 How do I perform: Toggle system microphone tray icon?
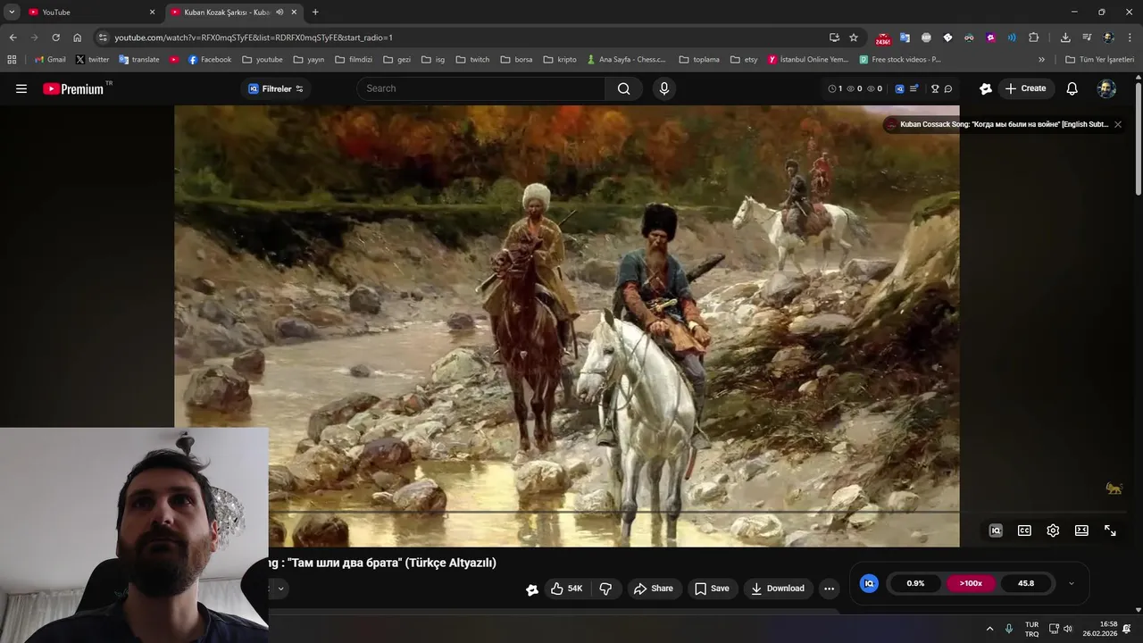coord(1009,629)
